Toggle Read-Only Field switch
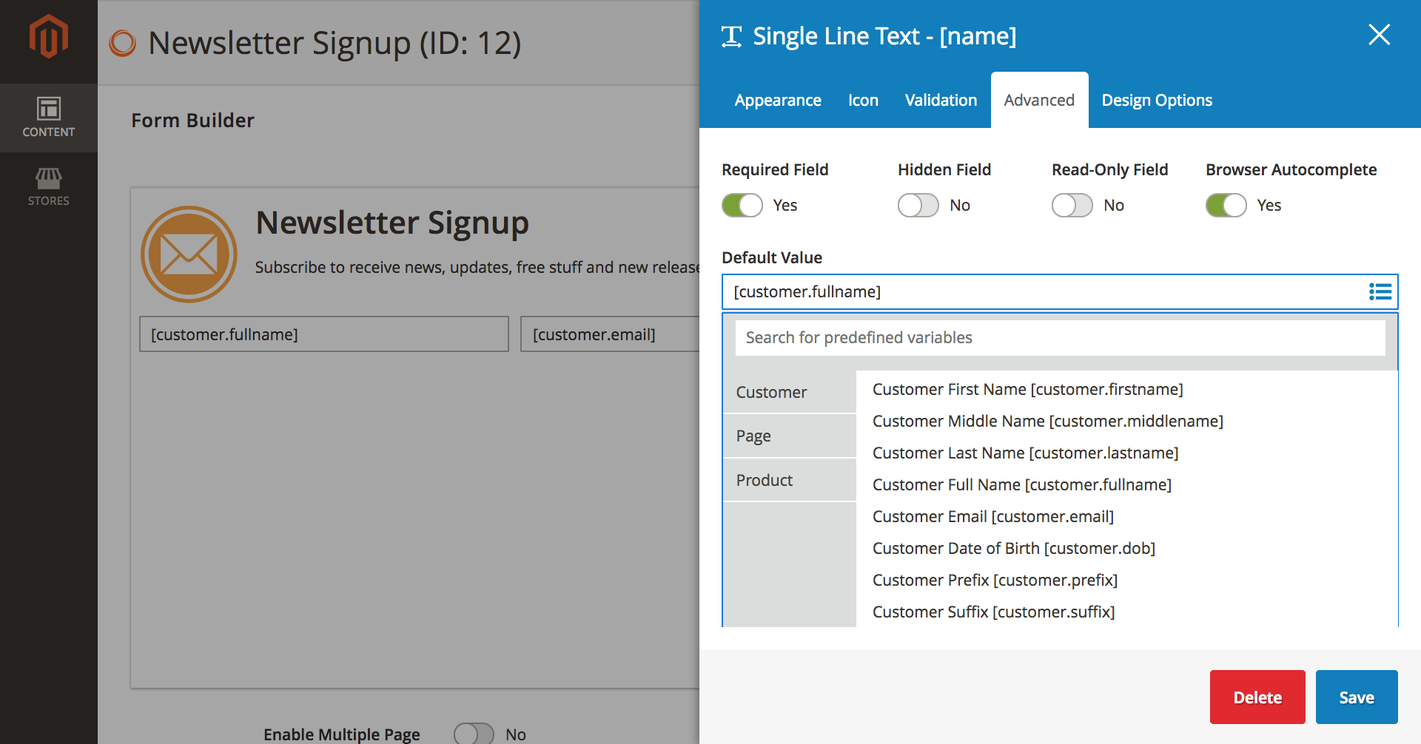 point(1072,205)
